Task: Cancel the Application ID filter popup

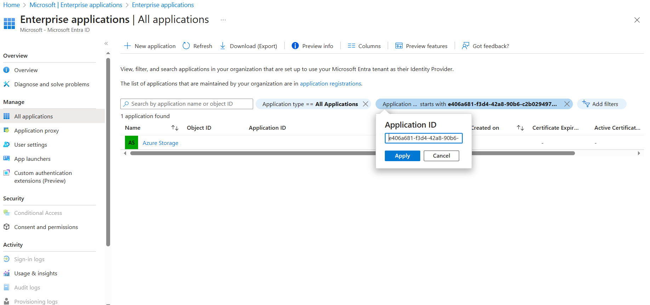Action: pos(441,156)
